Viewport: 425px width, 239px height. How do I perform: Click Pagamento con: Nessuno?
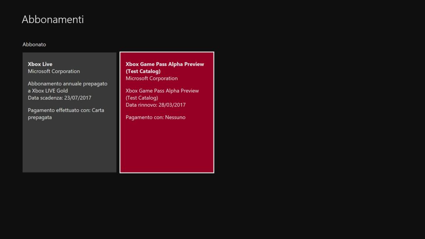tap(155, 117)
